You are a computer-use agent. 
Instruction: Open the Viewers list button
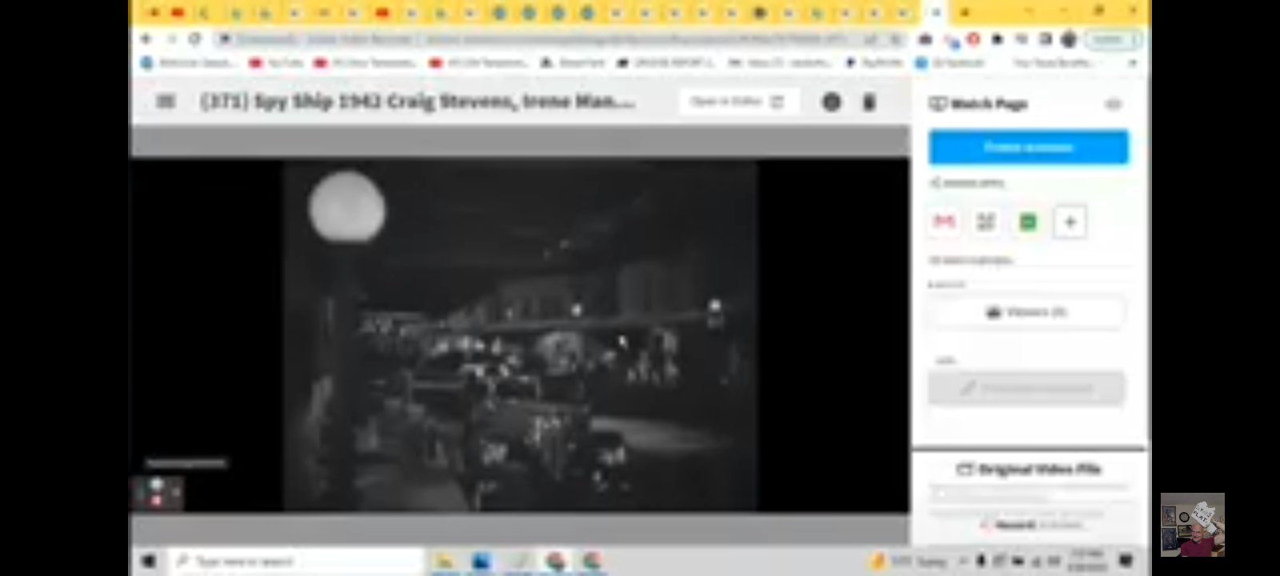tap(1026, 312)
